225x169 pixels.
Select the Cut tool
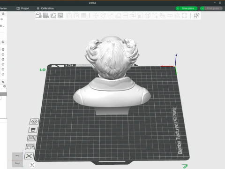(x=125, y=15)
